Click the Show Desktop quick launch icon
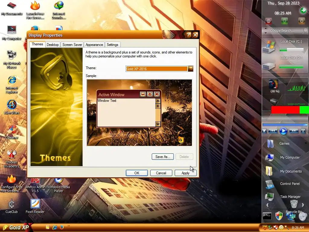The width and height of the screenshot is (309, 232). pos(47,227)
